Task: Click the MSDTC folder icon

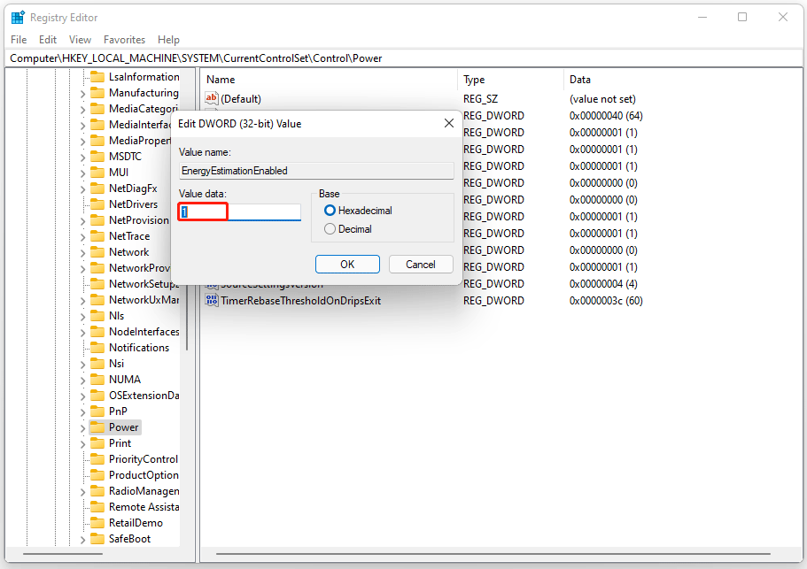Action: click(x=97, y=157)
